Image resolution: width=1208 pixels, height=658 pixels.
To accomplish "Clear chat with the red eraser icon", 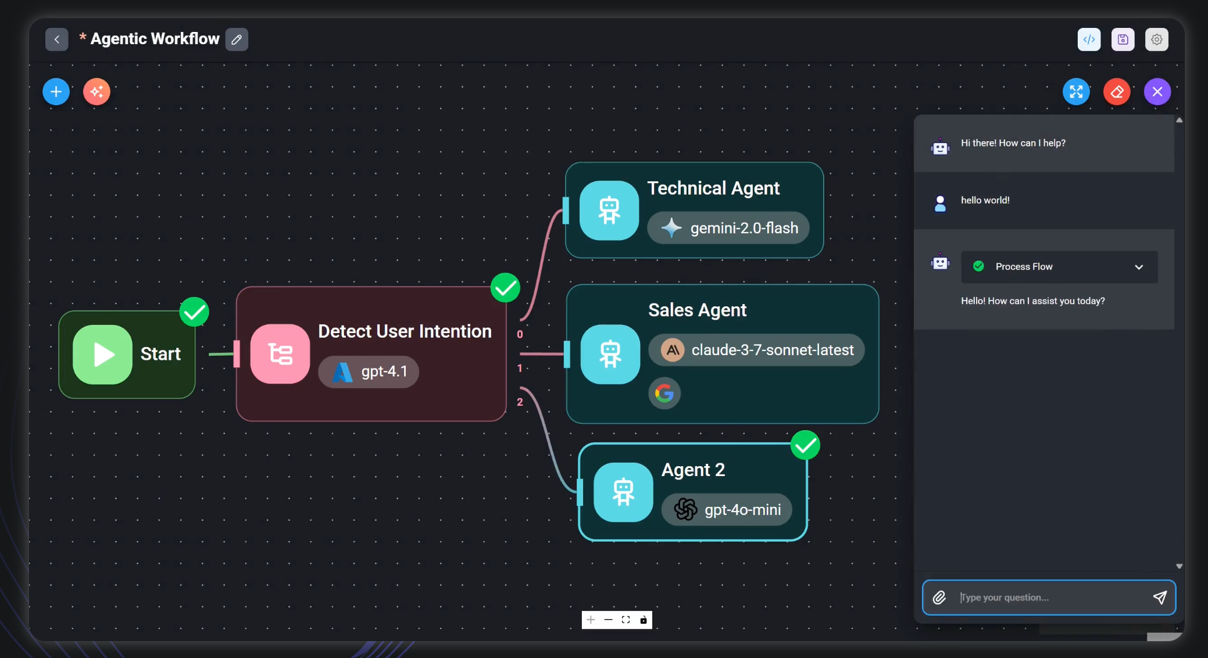I will (x=1117, y=92).
